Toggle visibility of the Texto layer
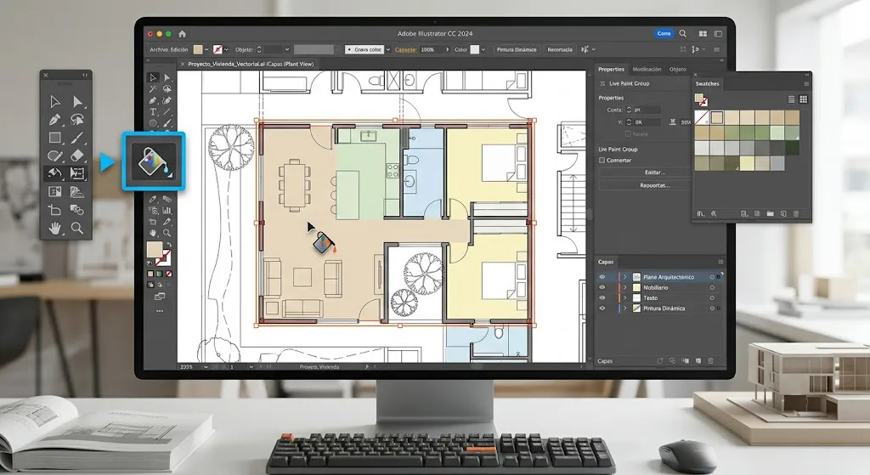This screenshot has height=475, width=870. [602, 298]
